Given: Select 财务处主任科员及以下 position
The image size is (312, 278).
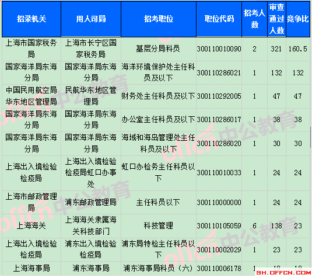Looking at the screenshot, I should tap(158, 96).
